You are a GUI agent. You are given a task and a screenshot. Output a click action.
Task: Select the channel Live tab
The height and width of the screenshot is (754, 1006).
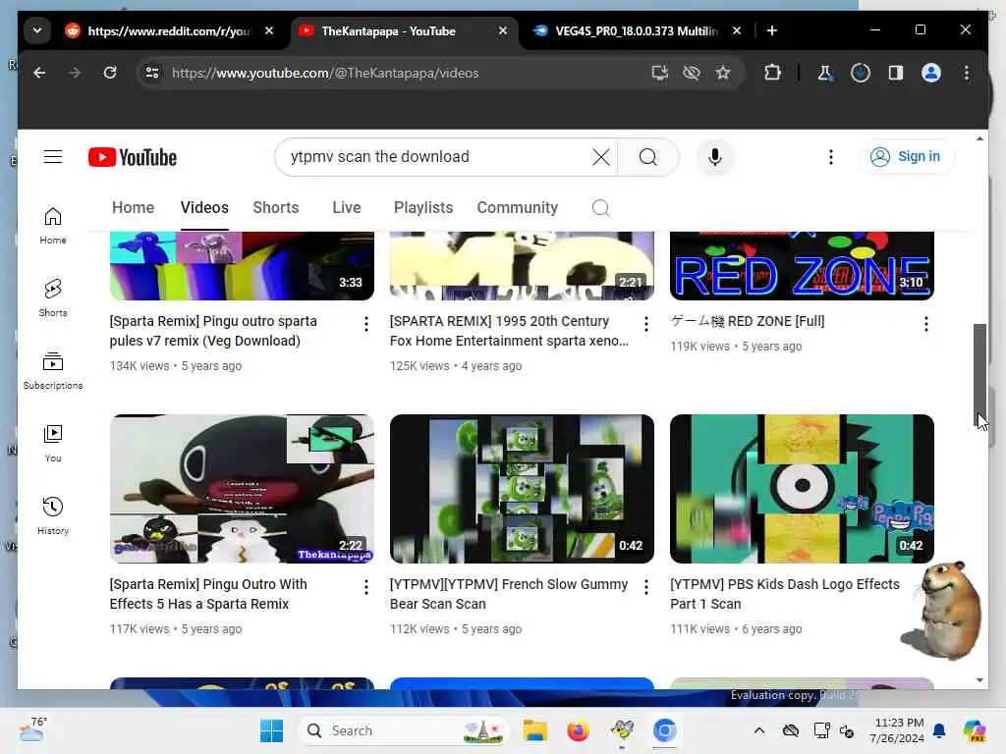pyautogui.click(x=347, y=208)
